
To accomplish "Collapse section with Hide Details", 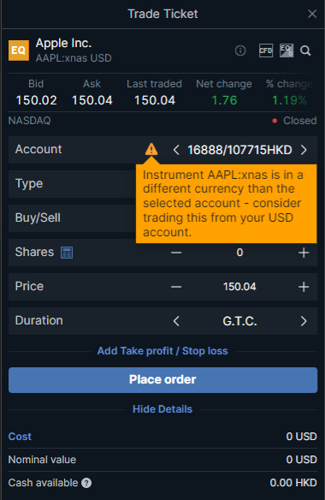I will click(x=162, y=409).
